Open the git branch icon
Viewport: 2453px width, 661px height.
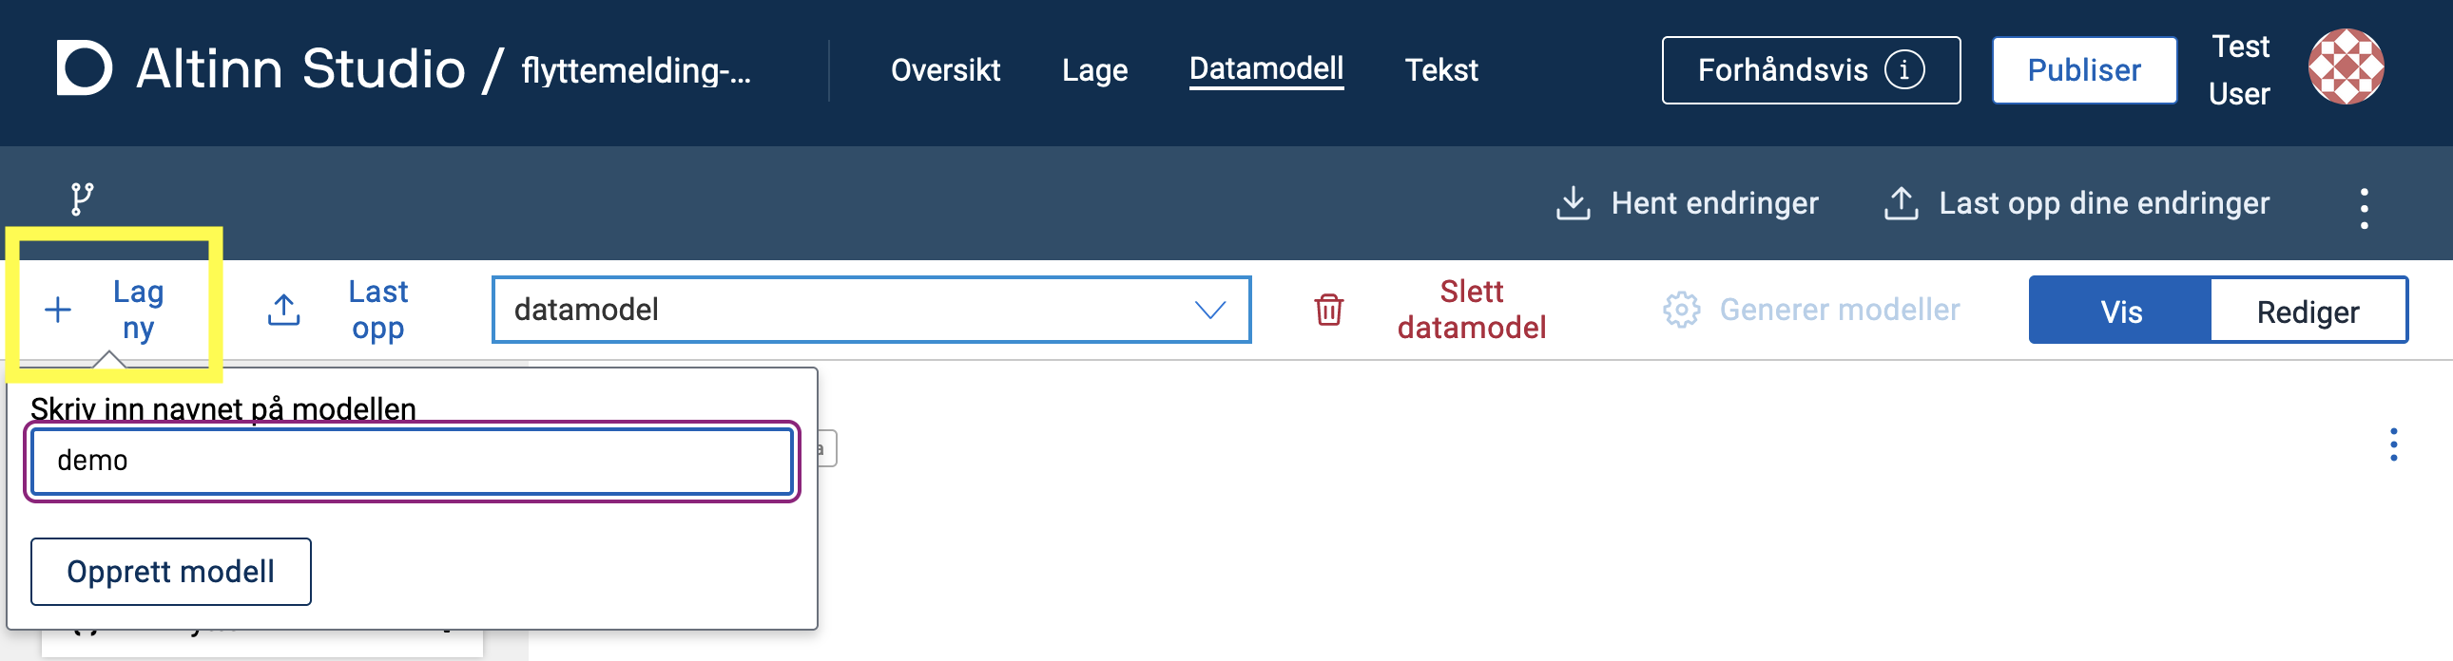[82, 198]
